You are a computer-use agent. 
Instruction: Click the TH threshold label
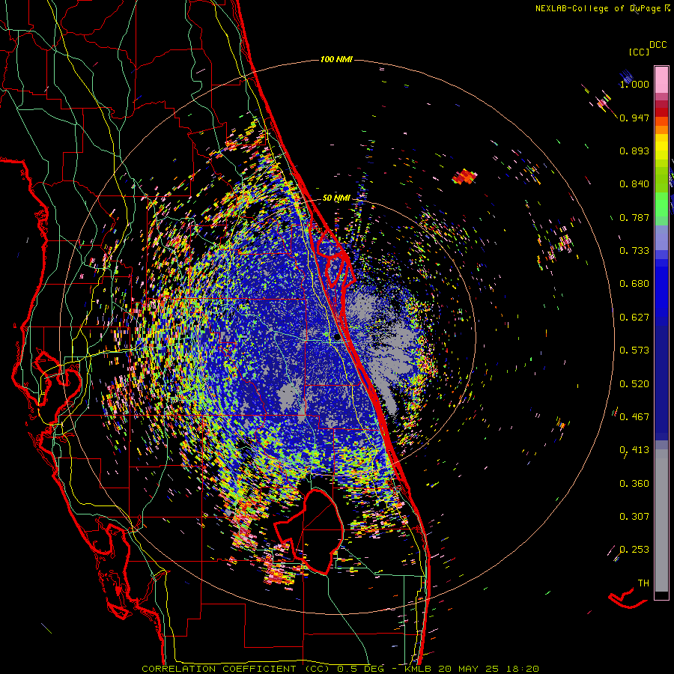(643, 583)
